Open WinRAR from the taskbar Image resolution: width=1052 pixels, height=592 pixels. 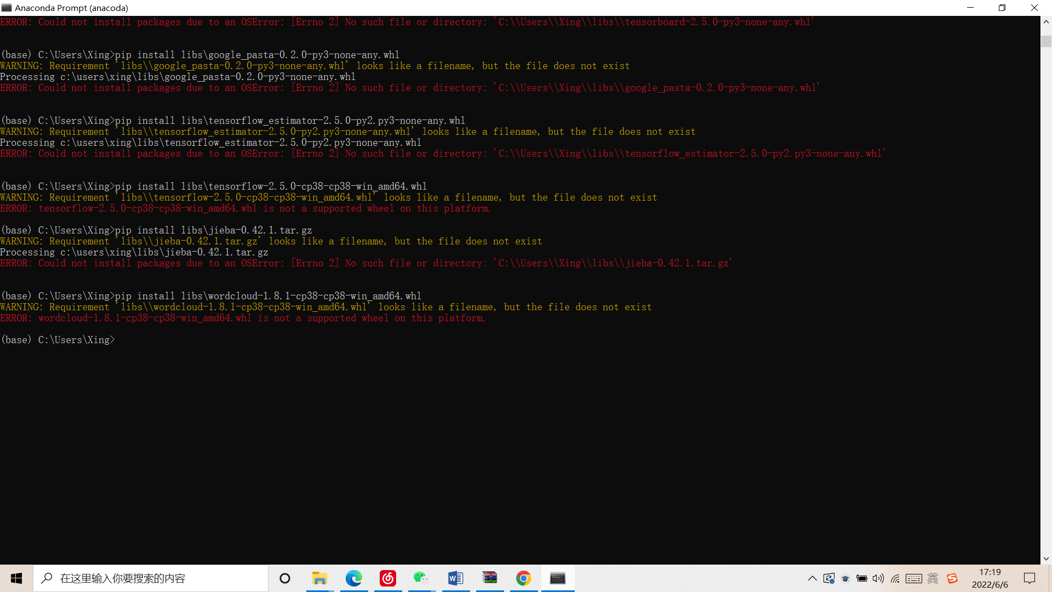coord(490,578)
